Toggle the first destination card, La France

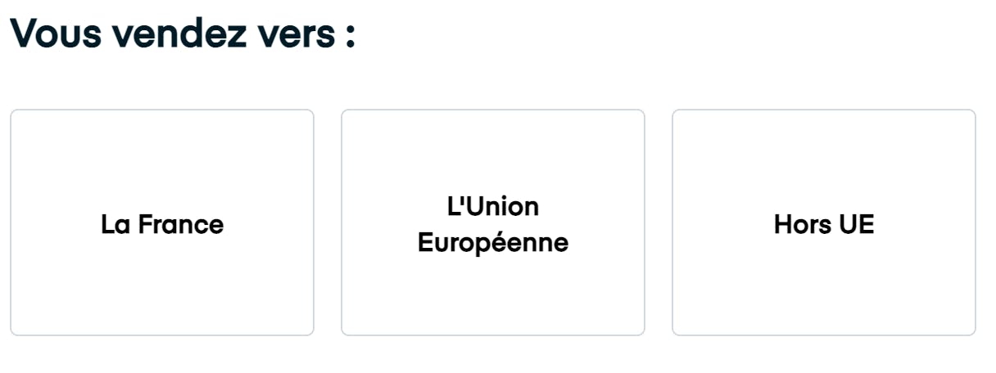point(162,222)
